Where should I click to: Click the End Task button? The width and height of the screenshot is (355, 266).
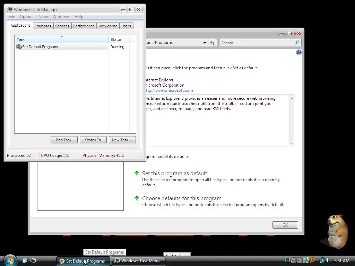pyautogui.click(x=64, y=140)
